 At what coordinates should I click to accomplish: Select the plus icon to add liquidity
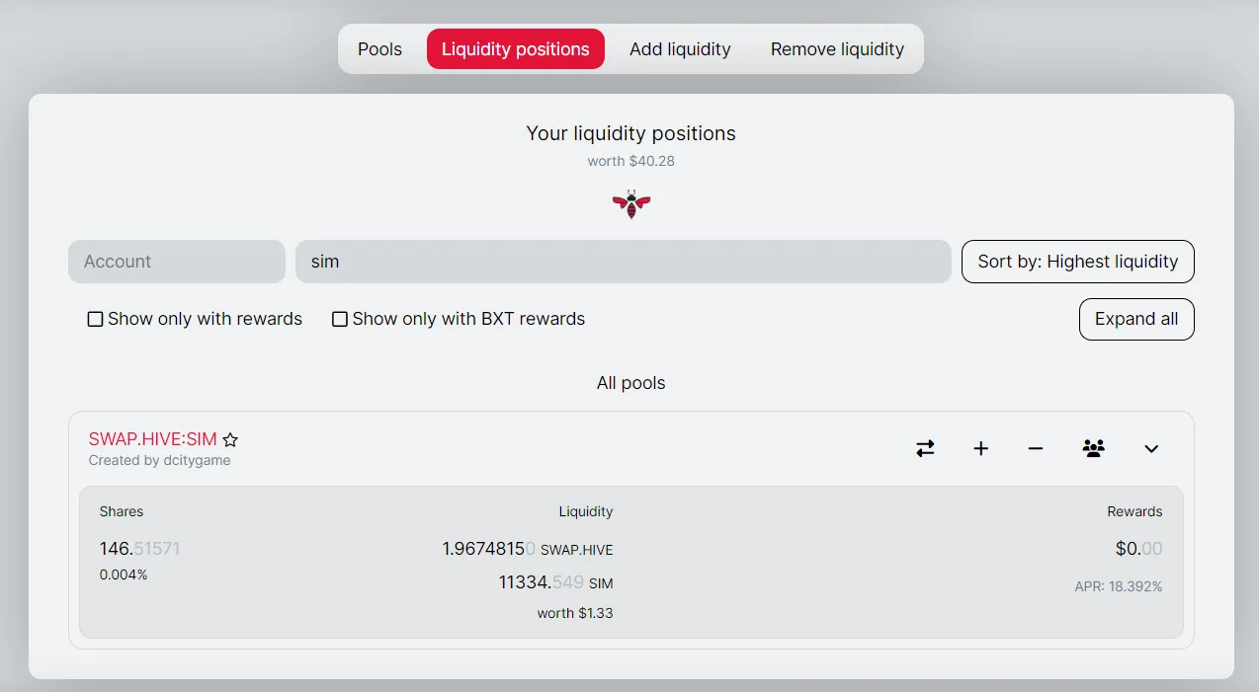(x=980, y=448)
